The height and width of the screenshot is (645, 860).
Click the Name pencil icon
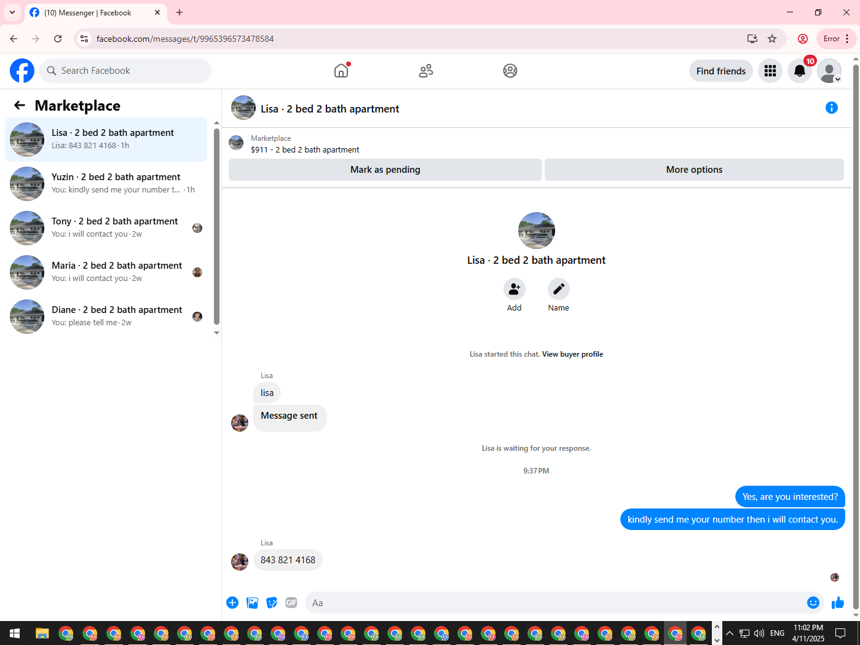559,289
